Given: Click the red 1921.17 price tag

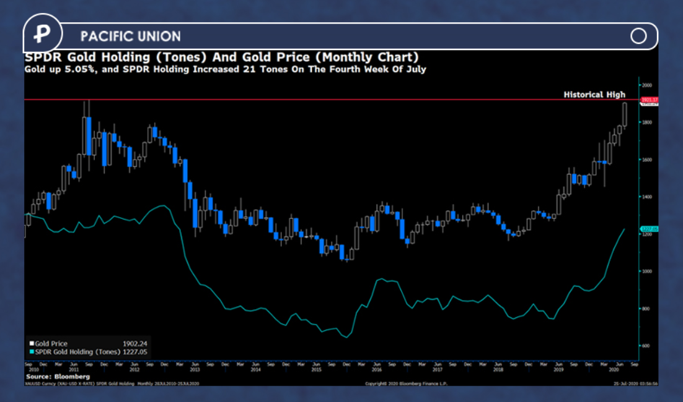Looking at the screenshot, I should [649, 100].
